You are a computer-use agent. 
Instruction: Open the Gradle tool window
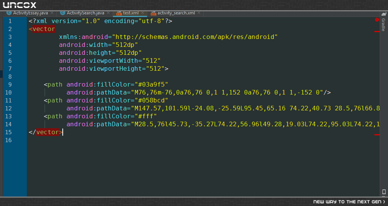point(383,22)
